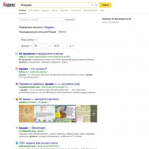The width and height of the screenshot is (149, 149).
Task: Open the mfina.ru green URL link
Action: point(33,72)
